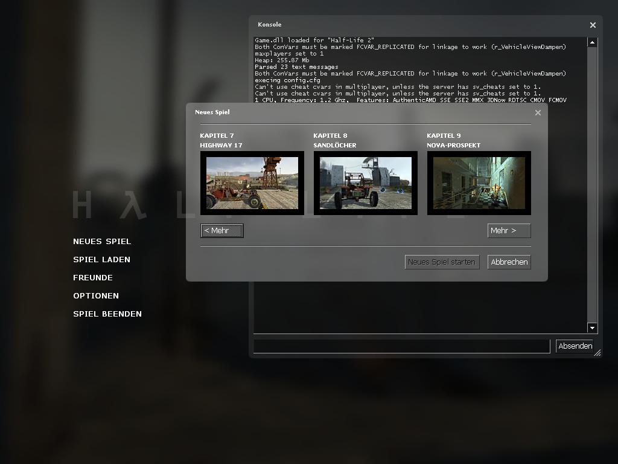Image resolution: width=618 pixels, height=464 pixels.
Task: Click the NOVA-PROSPEKT chapter title
Action: 454,145
